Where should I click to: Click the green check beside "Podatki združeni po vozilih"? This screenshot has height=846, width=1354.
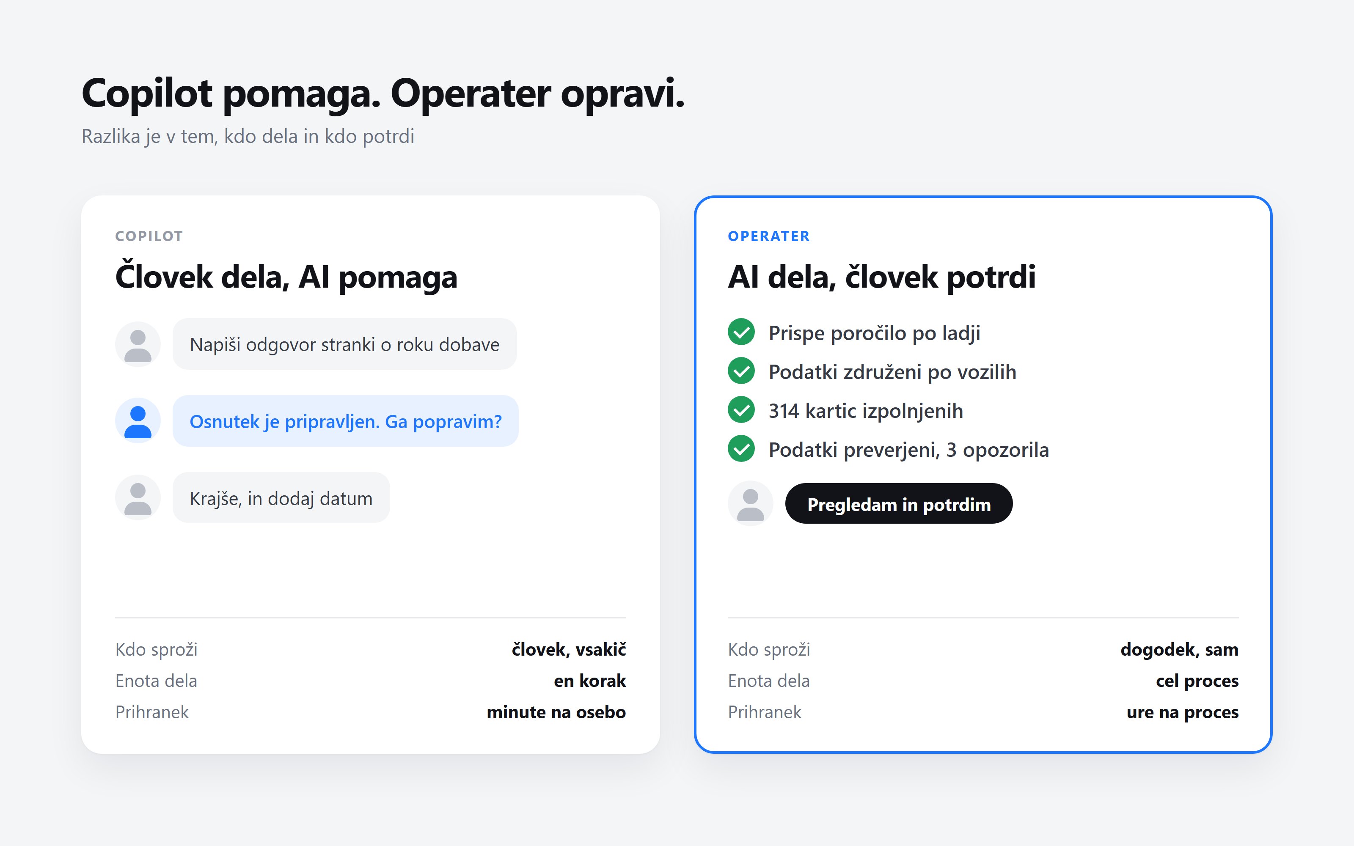click(741, 371)
